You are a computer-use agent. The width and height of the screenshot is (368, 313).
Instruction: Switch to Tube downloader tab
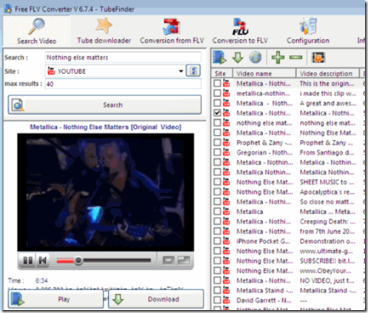pyautogui.click(x=104, y=31)
